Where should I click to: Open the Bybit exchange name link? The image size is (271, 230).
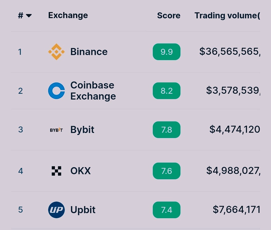[82, 130]
